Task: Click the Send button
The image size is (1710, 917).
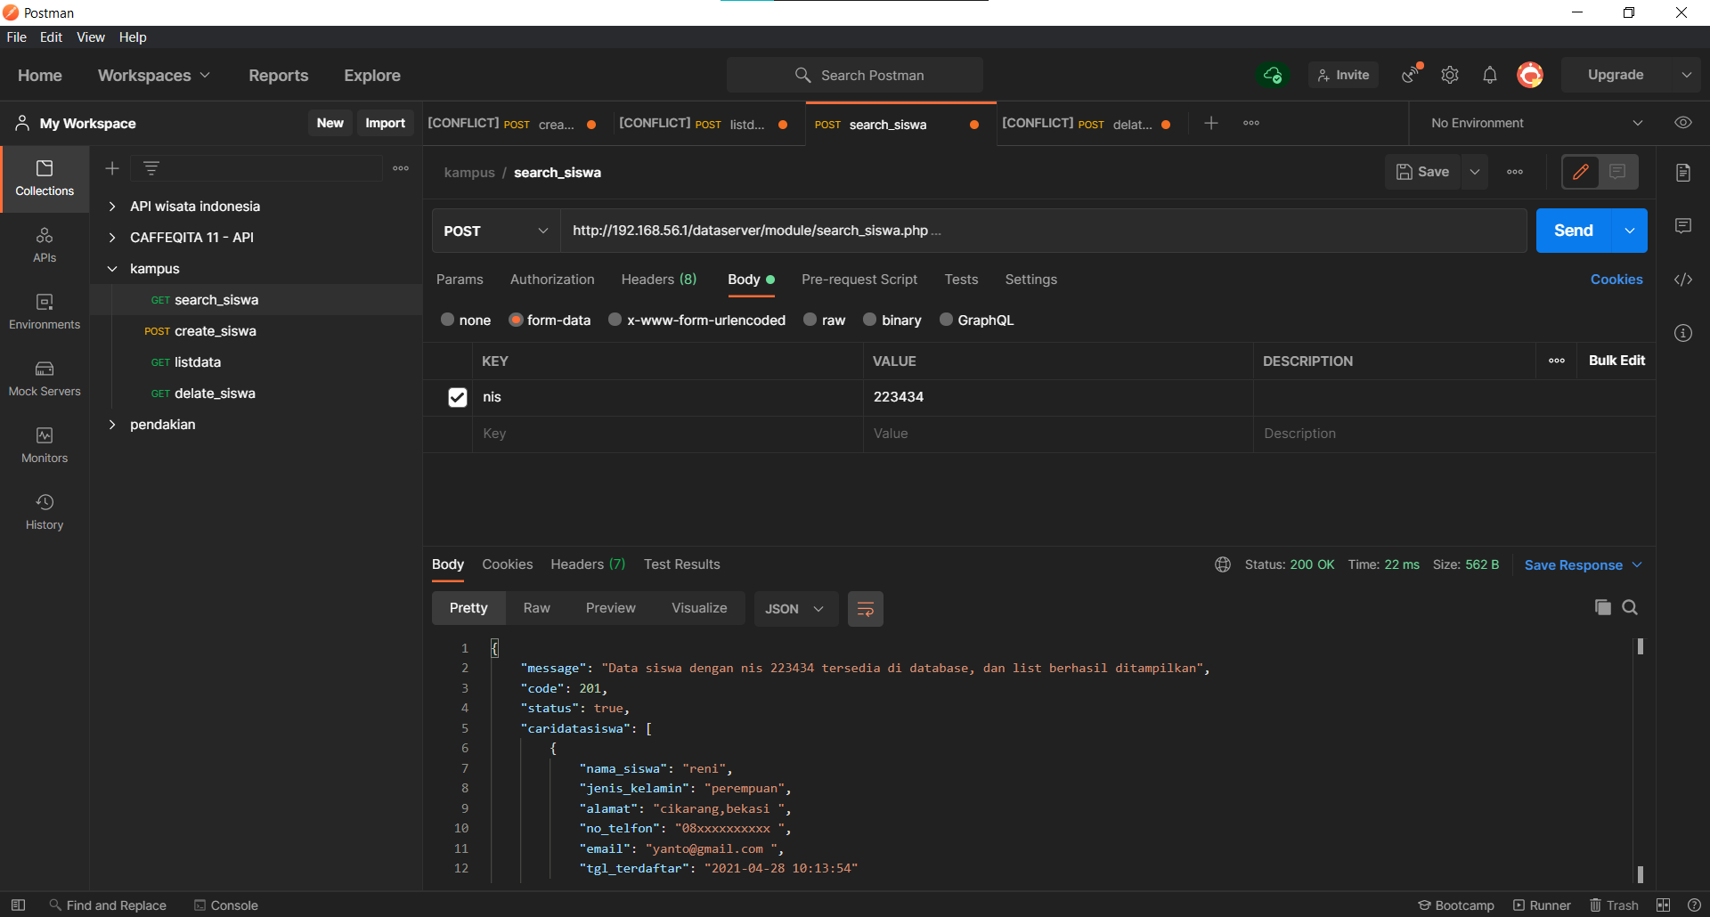Action: tap(1573, 230)
